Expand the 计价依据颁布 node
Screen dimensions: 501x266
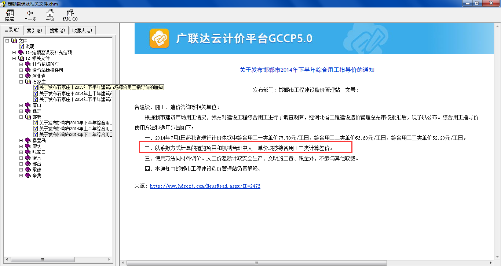point(21,64)
